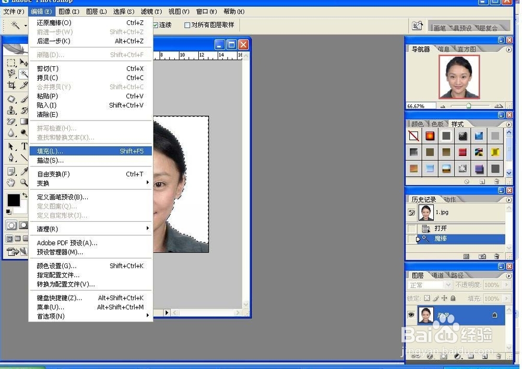Toggle history brush box beside 打开
Image resolution: width=522 pixels, height=369 pixels.
tap(411, 228)
